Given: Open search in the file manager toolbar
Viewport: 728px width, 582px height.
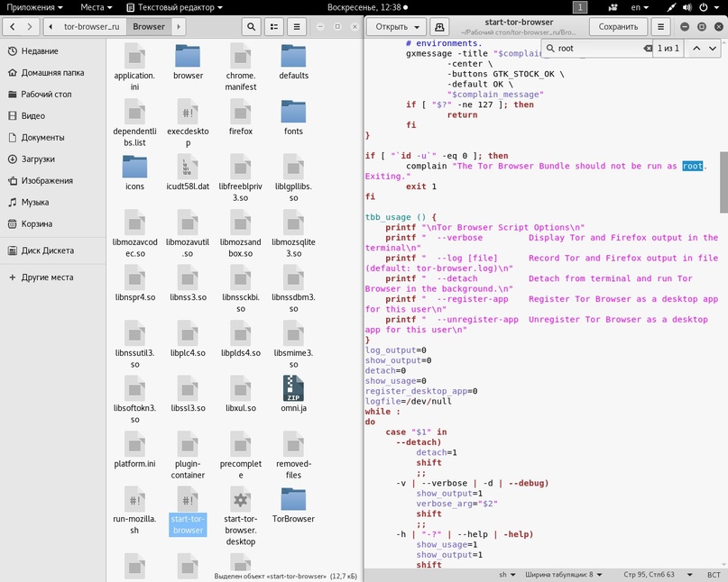Looking at the screenshot, I should (251, 26).
